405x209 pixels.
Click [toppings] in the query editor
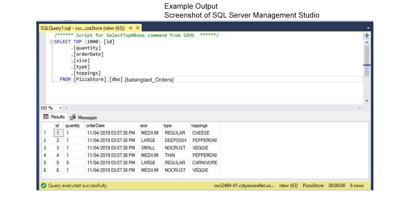[87, 73]
